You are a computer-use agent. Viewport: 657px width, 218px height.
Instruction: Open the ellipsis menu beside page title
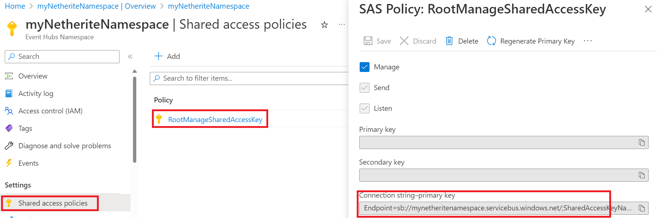(341, 25)
